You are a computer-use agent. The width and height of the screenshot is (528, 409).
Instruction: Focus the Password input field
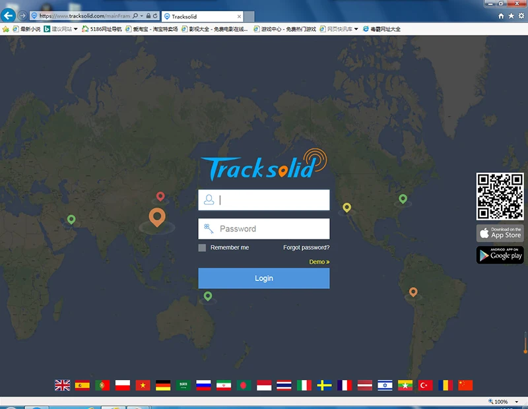[264, 229]
